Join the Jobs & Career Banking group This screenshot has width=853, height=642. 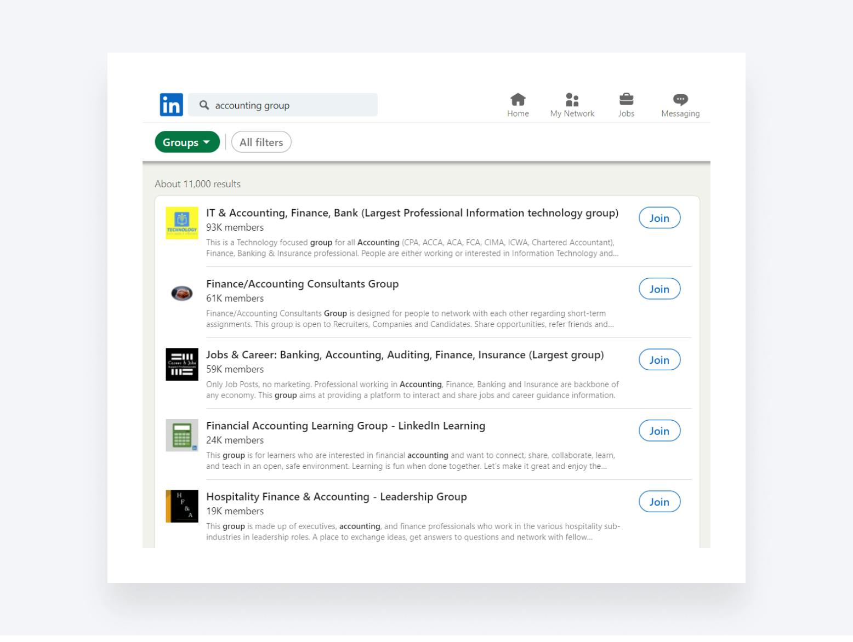(x=659, y=360)
